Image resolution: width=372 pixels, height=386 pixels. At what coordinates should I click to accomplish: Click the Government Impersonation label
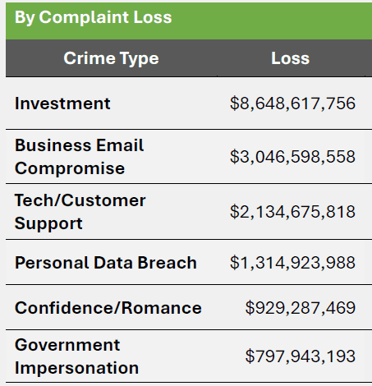point(76,356)
